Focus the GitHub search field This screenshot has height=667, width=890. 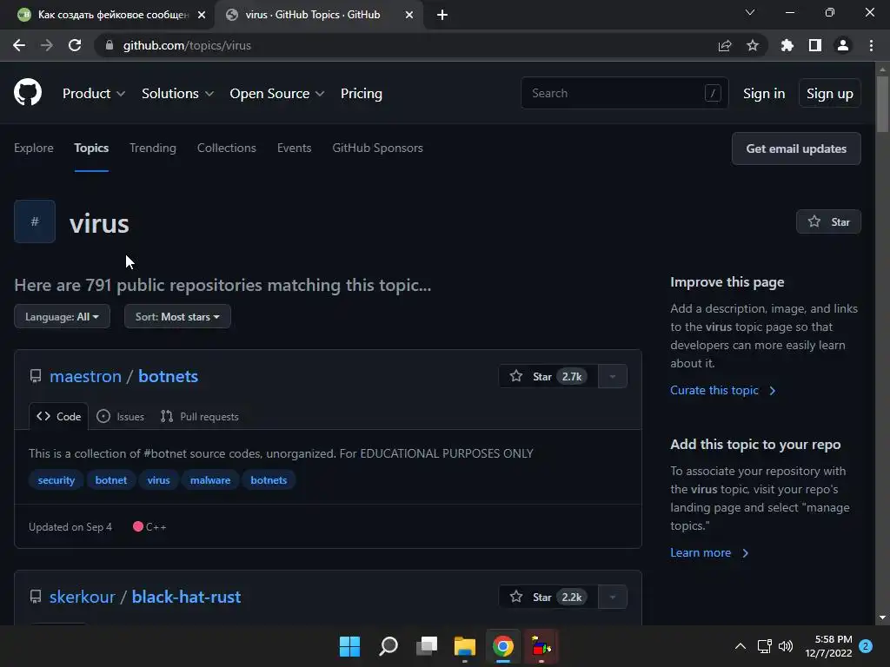pos(624,93)
